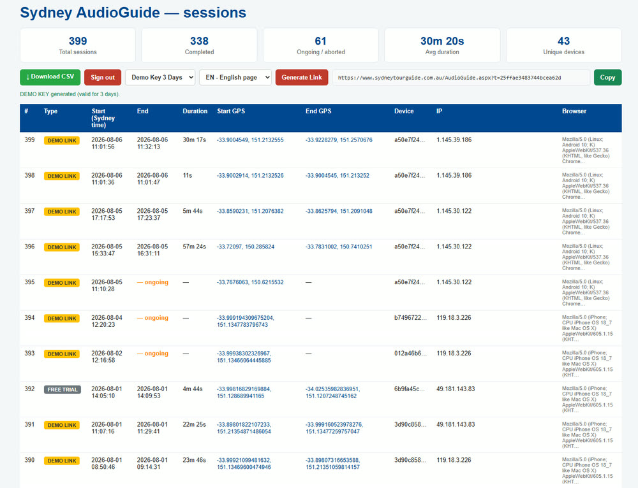
Task: Click duration value 57m 24s
Action: (x=194, y=247)
